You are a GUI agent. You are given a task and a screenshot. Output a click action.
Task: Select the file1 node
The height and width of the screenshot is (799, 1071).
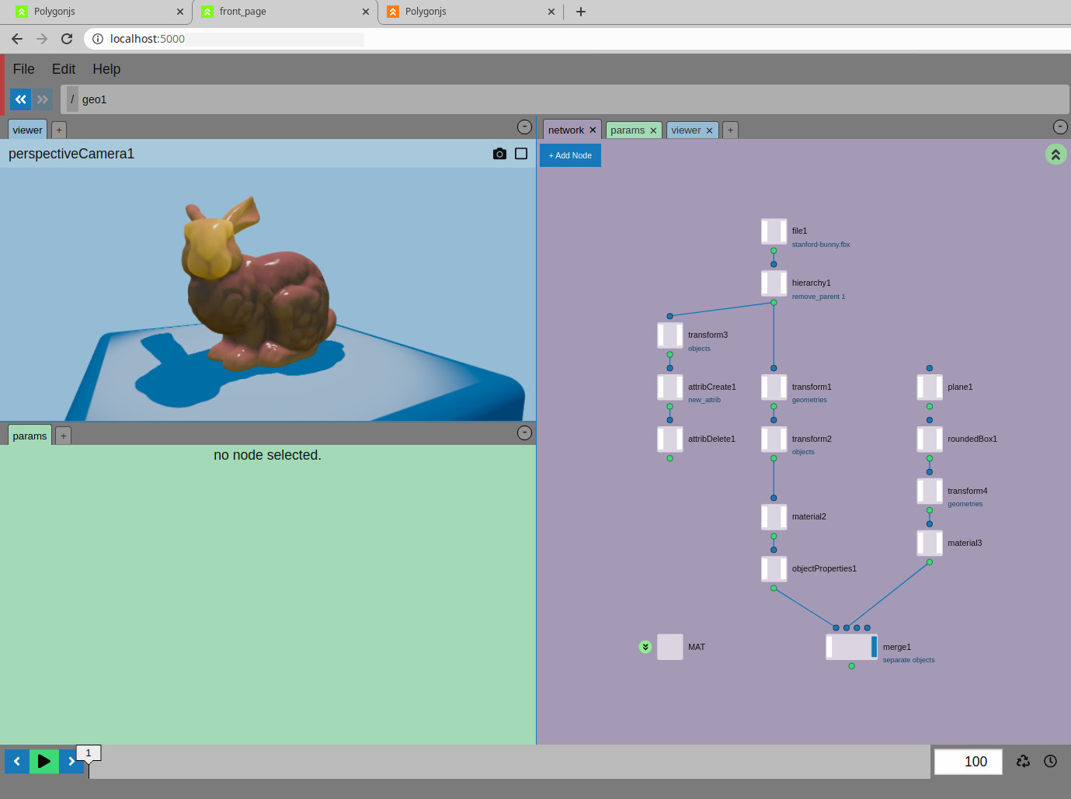(774, 231)
